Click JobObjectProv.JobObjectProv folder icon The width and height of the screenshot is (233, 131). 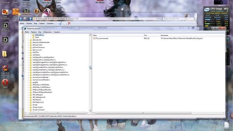(x=31, y=57)
